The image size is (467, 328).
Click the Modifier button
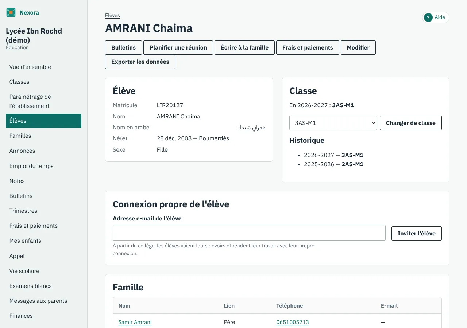click(358, 47)
